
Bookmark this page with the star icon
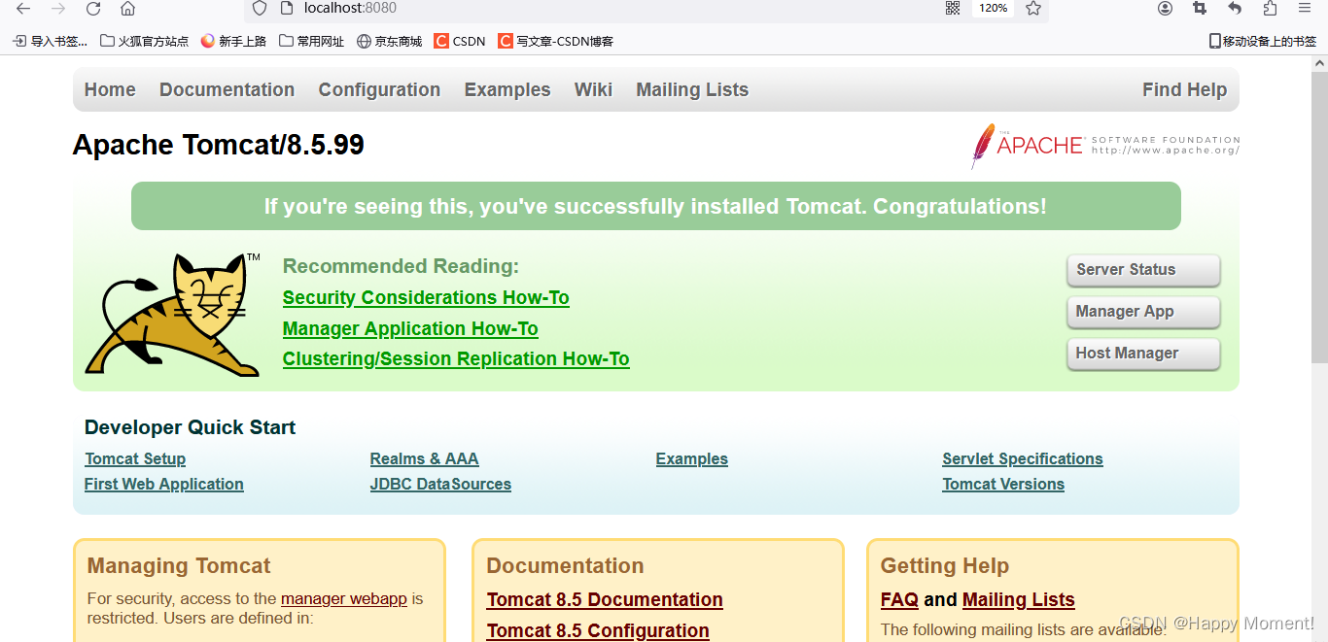click(x=1033, y=8)
